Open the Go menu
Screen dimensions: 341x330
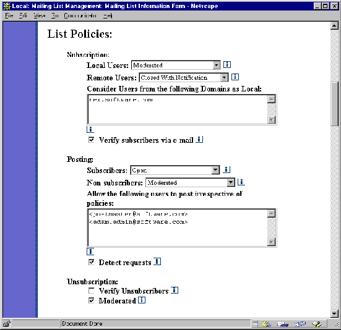[55, 15]
